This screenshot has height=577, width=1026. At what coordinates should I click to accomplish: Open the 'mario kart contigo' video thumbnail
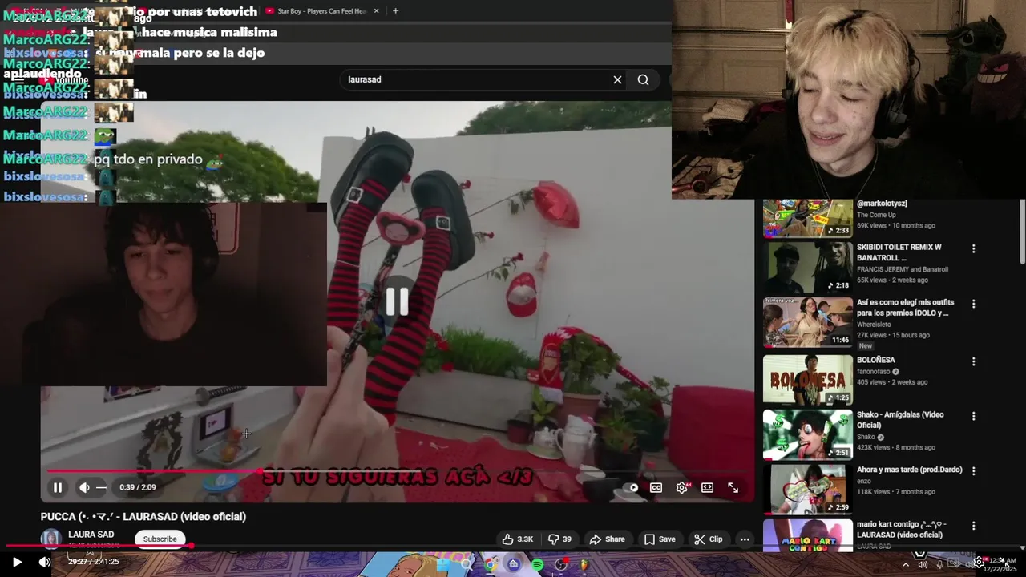tap(808, 535)
